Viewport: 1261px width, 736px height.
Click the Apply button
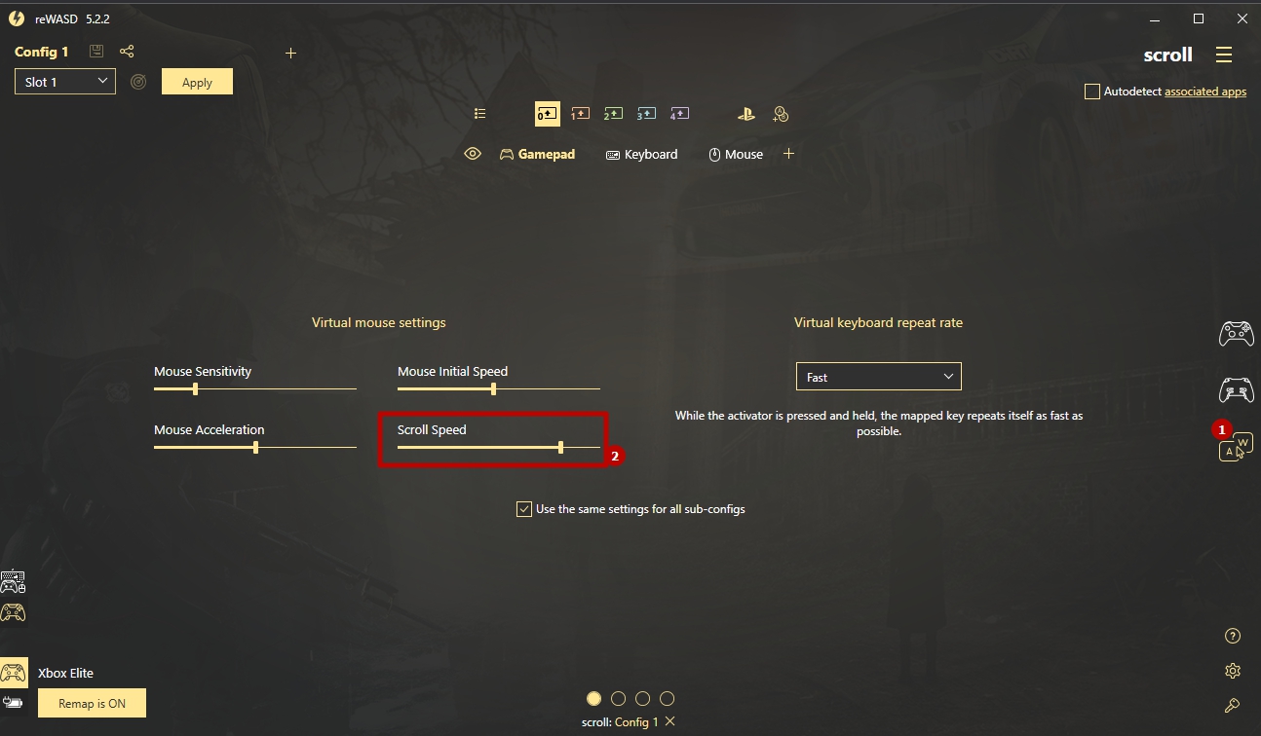click(197, 82)
